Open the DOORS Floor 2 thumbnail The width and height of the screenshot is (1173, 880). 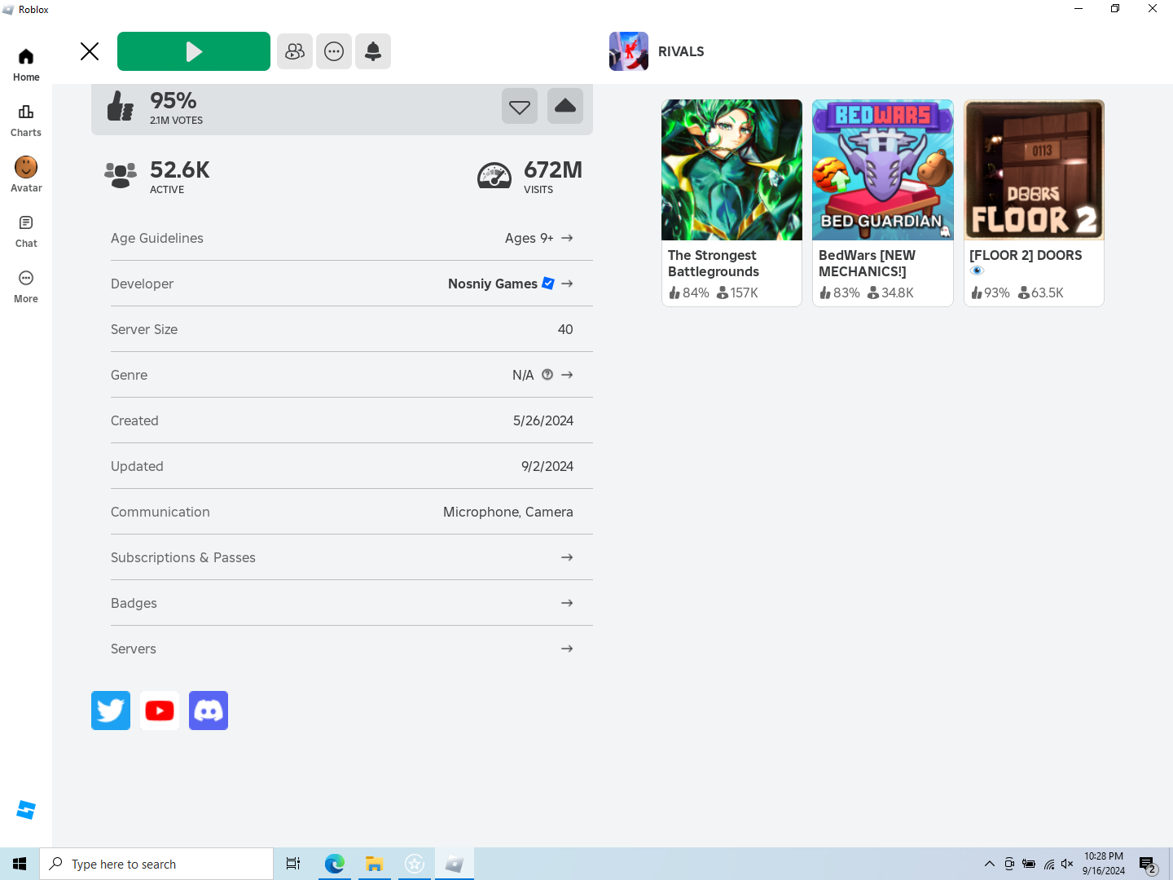(x=1035, y=169)
